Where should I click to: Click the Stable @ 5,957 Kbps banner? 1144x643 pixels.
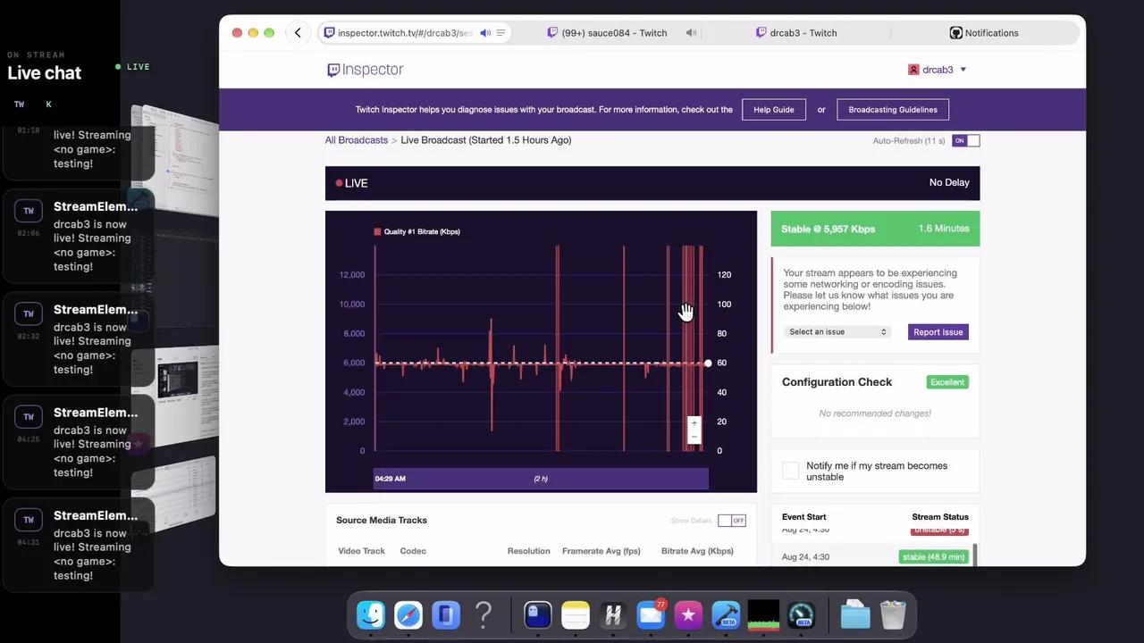tap(875, 229)
